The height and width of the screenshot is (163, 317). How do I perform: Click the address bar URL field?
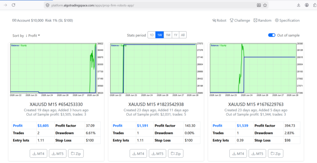156,5
